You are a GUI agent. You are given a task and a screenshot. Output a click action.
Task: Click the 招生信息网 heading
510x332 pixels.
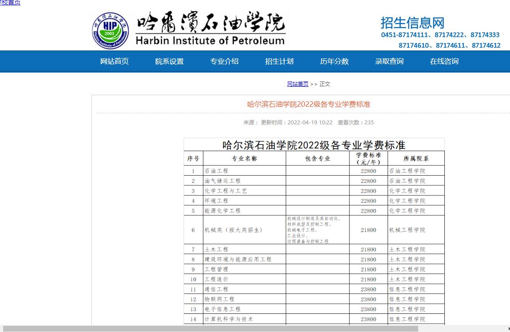412,23
